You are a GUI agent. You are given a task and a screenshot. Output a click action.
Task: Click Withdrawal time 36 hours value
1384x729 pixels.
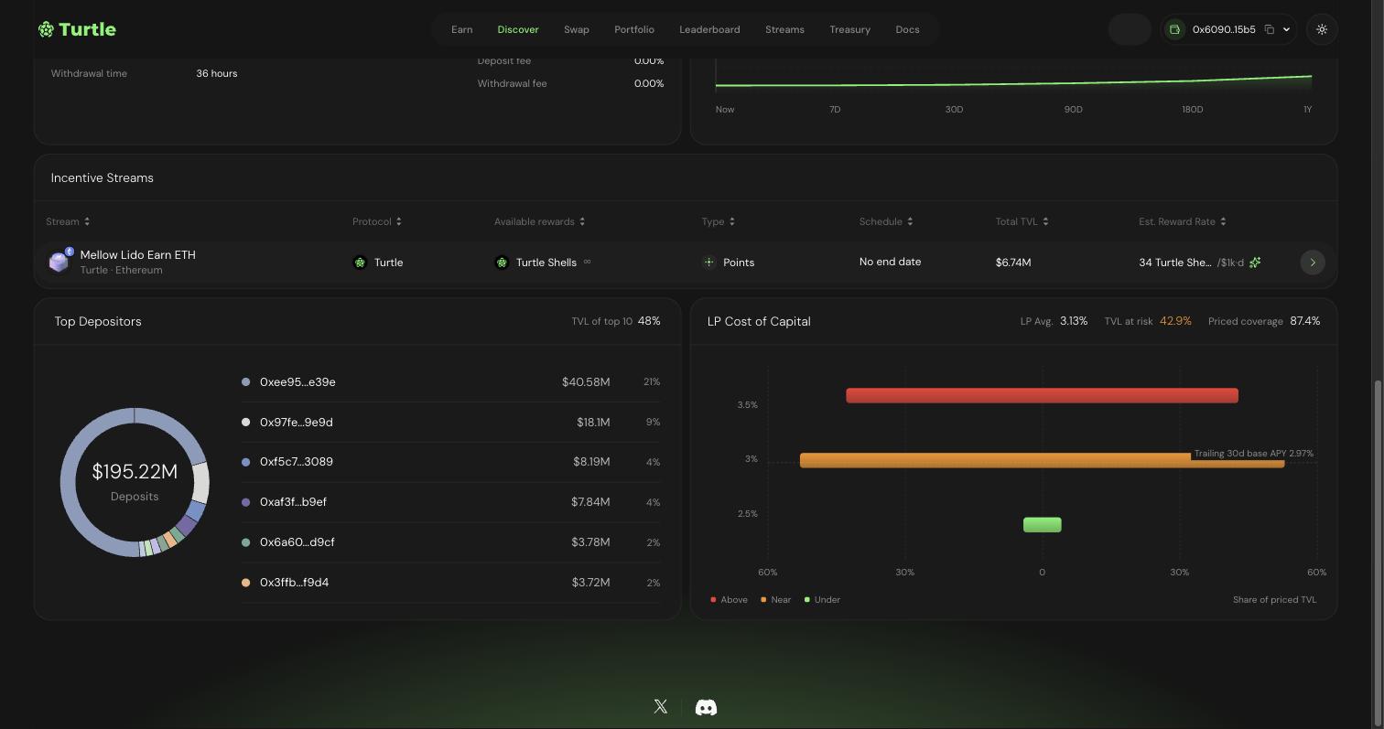click(217, 73)
